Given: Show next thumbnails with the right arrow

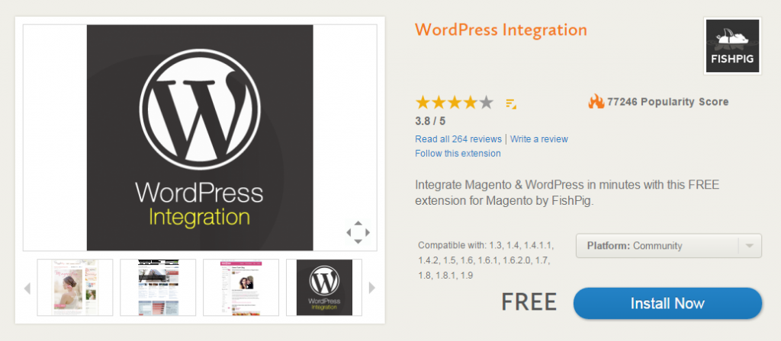Looking at the screenshot, I should point(371,288).
